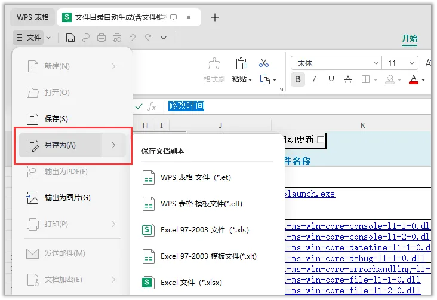Click the redo arrow icon
Screen dimensions: 437x300
coord(148,38)
